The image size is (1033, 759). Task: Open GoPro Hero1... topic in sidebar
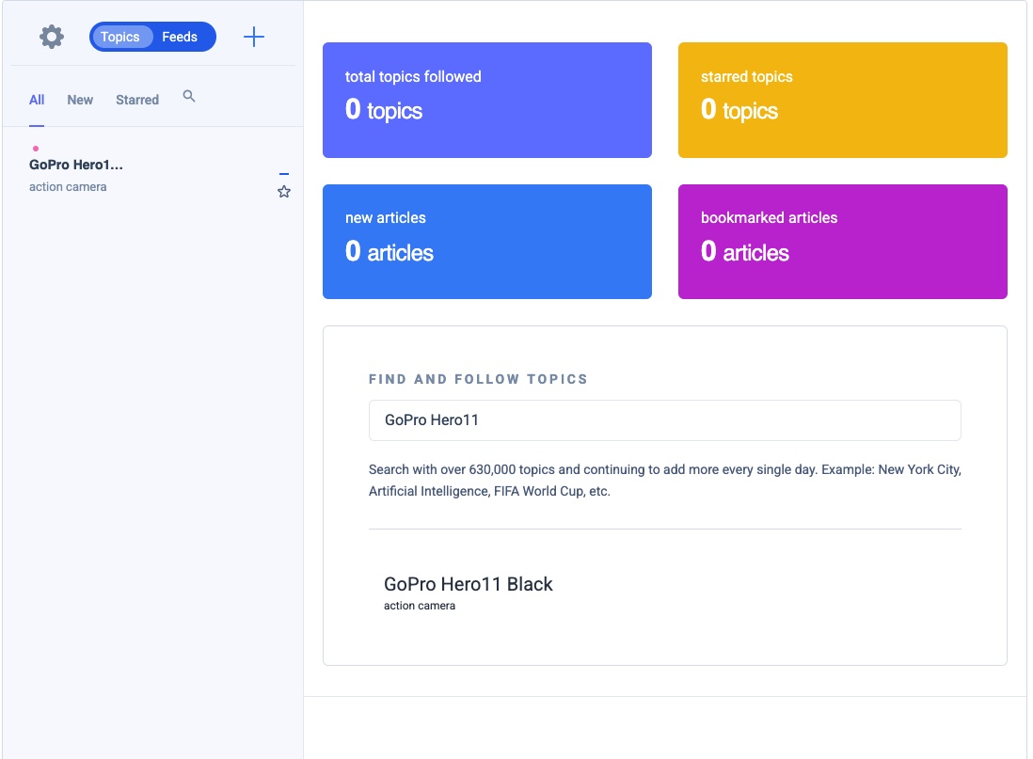tap(76, 165)
